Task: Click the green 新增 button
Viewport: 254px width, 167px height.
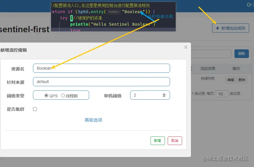Action: click(x=158, y=141)
